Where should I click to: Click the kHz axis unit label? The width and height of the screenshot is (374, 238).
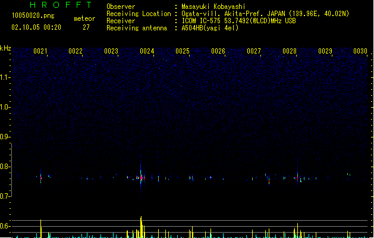[5, 48]
